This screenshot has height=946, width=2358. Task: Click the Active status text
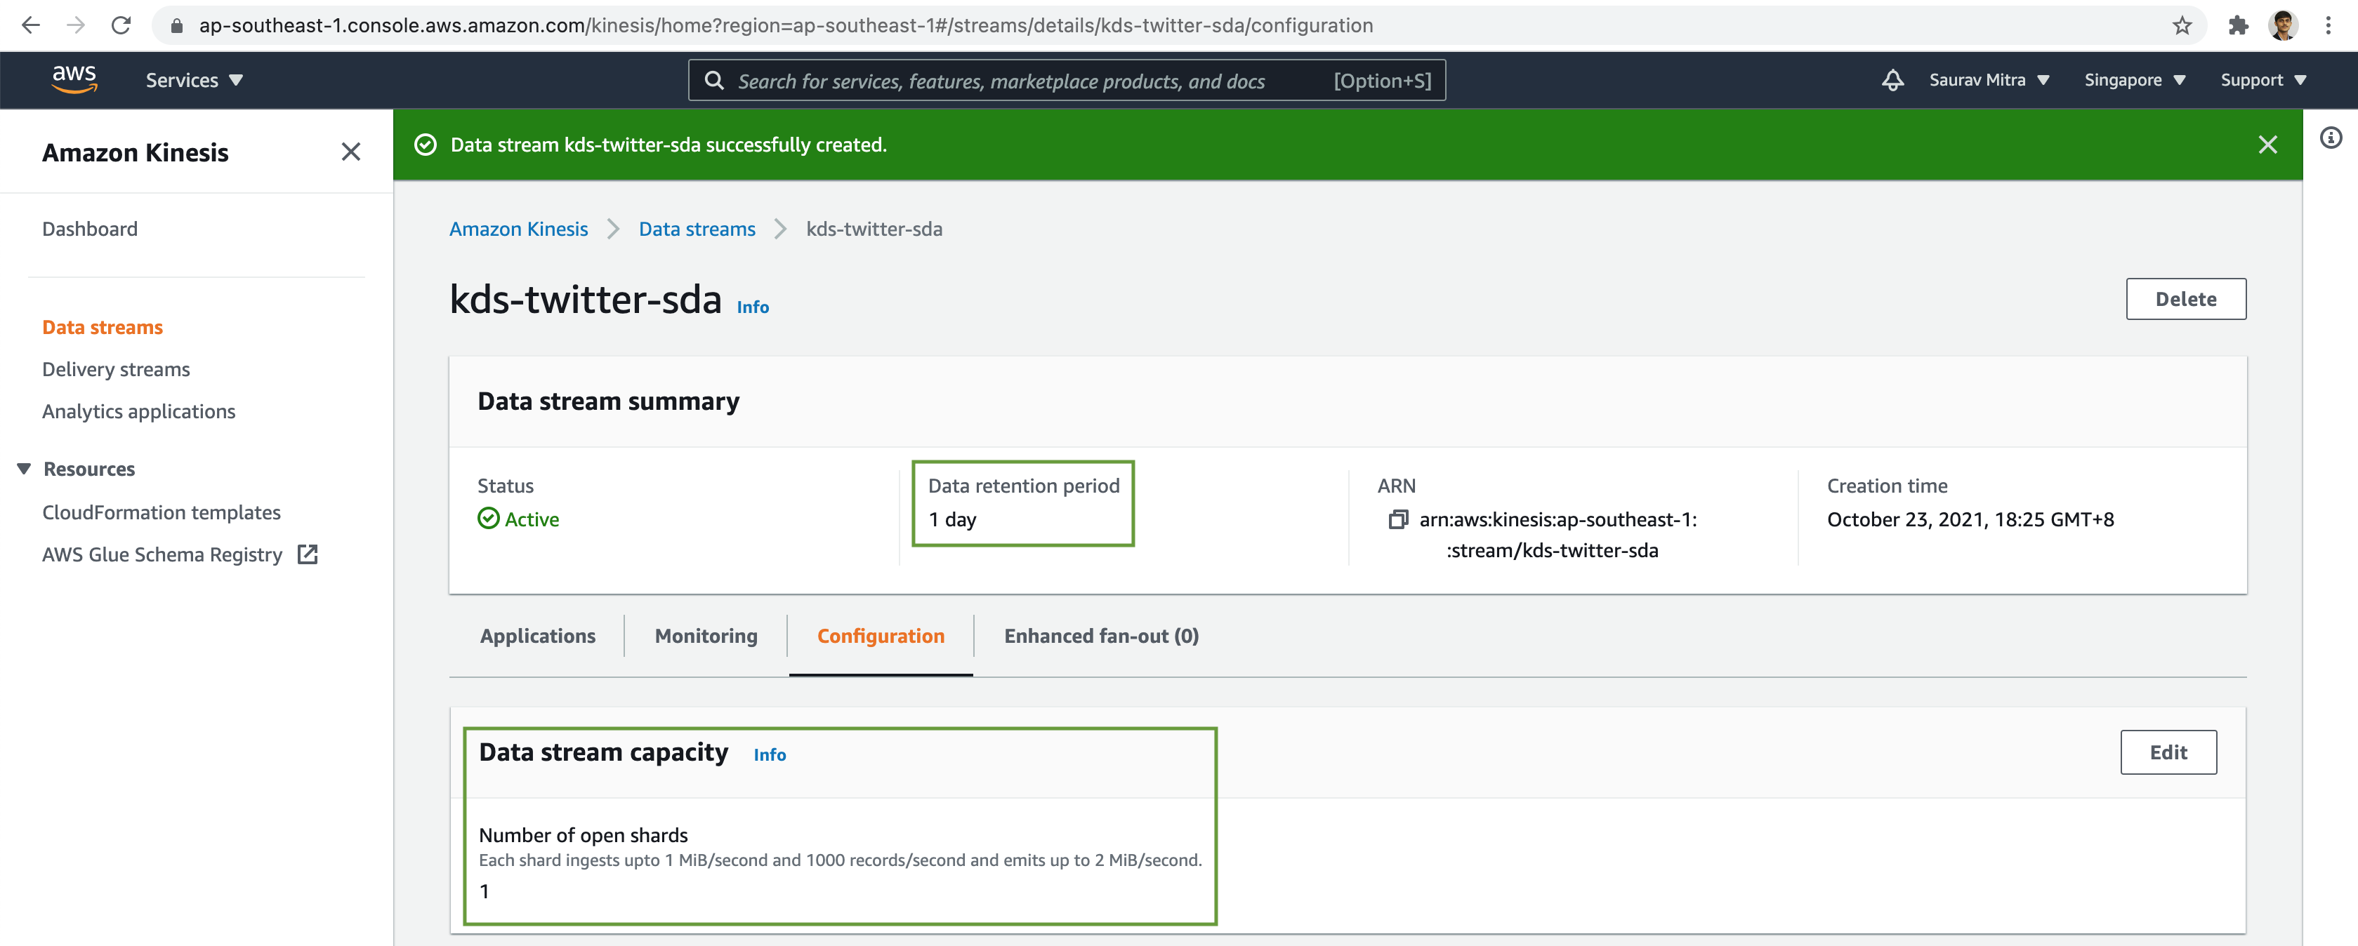click(x=532, y=519)
